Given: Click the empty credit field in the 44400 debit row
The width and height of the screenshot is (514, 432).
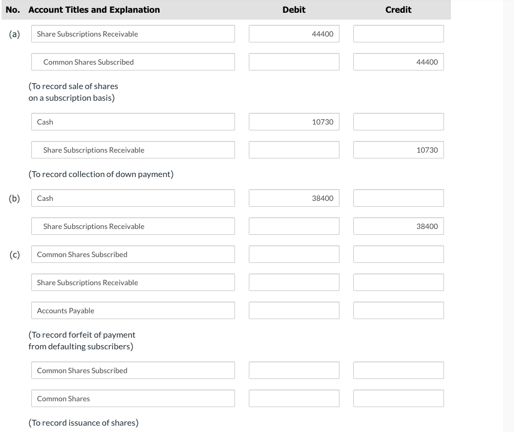Looking at the screenshot, I should tap(398, 34).
